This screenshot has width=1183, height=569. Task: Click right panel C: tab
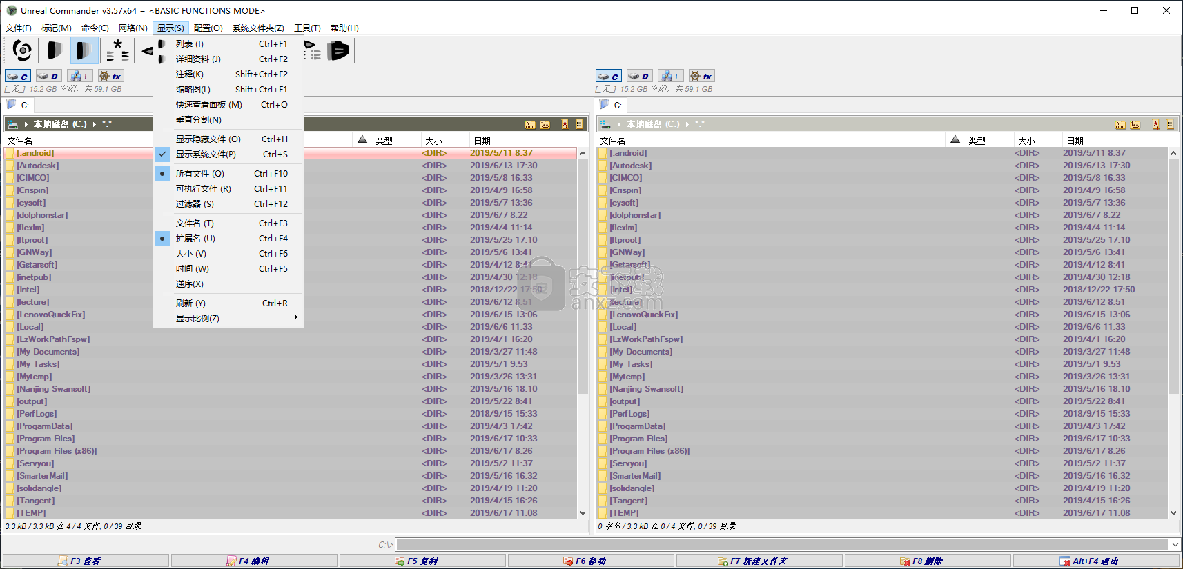point(611,105)
